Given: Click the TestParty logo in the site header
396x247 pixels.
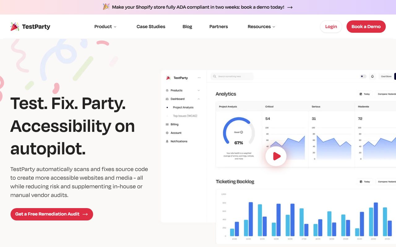Looking at the screenshot, I should (30, 27).
